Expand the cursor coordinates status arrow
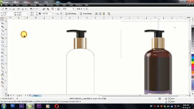Image resolution: width=194 pixels, height=109 pixels. tap(17, 98)
